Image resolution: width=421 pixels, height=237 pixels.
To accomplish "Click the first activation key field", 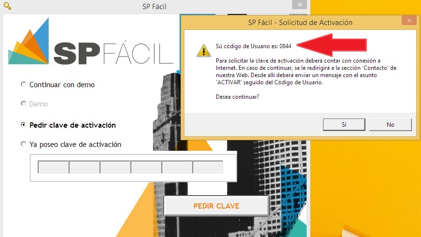I will point(54,167).
